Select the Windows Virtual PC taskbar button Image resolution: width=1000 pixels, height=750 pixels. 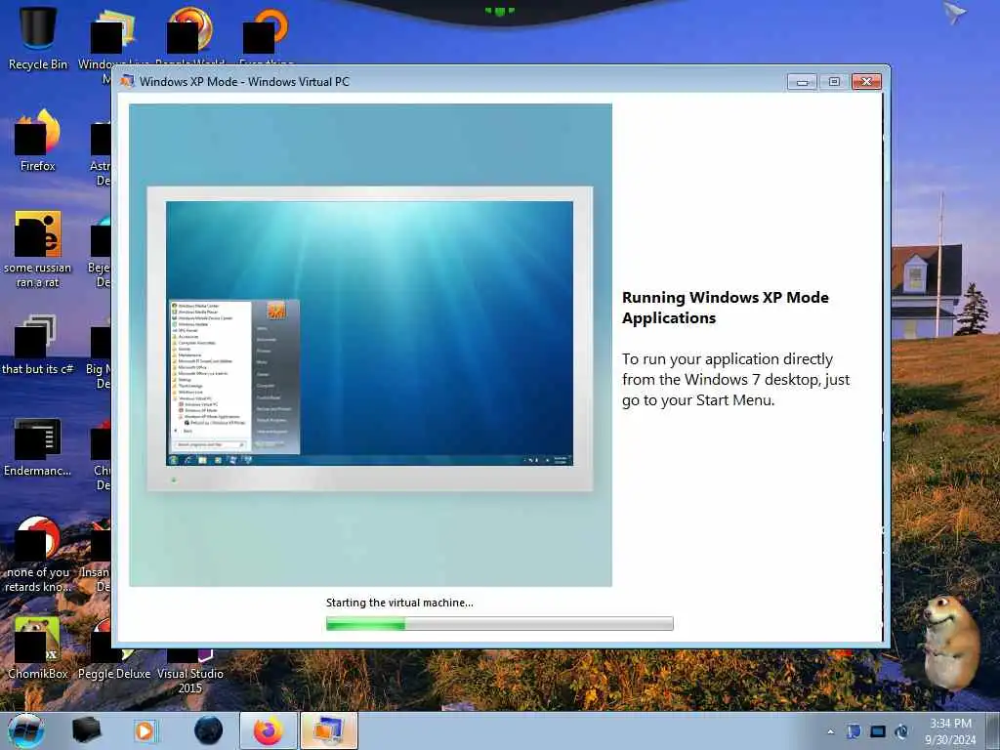point(328,730)
